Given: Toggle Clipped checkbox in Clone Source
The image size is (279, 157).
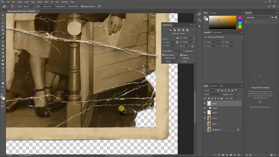Looking at the screenshot, I should 181,55.
